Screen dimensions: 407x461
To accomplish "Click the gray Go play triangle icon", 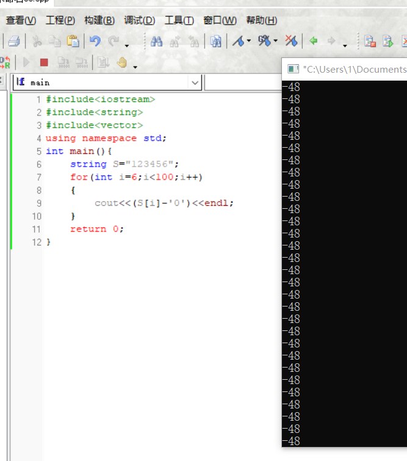I will click(26, 62).
